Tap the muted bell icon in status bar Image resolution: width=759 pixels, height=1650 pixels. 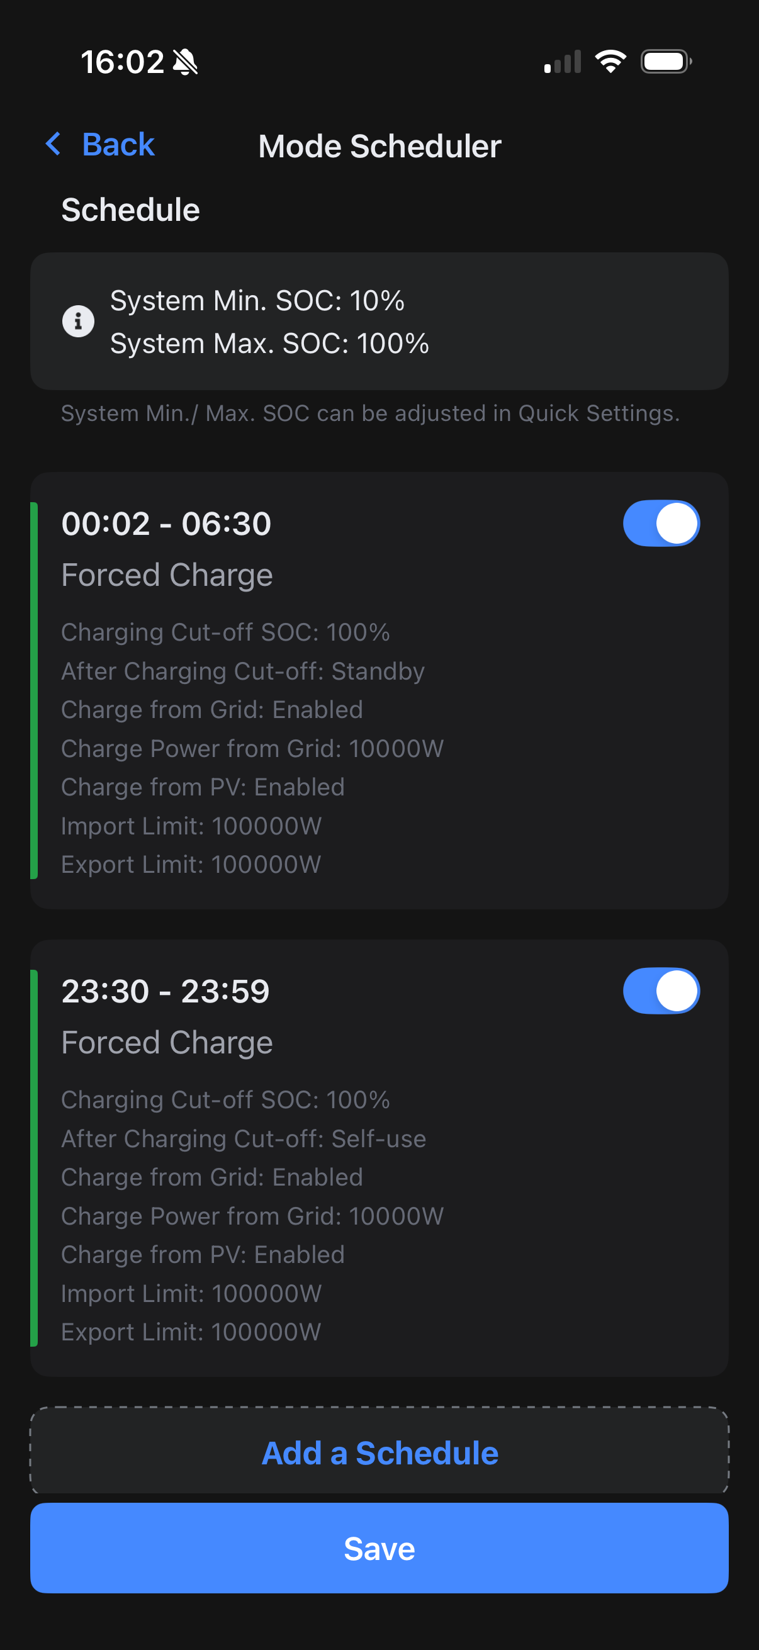tap(185, 62)
